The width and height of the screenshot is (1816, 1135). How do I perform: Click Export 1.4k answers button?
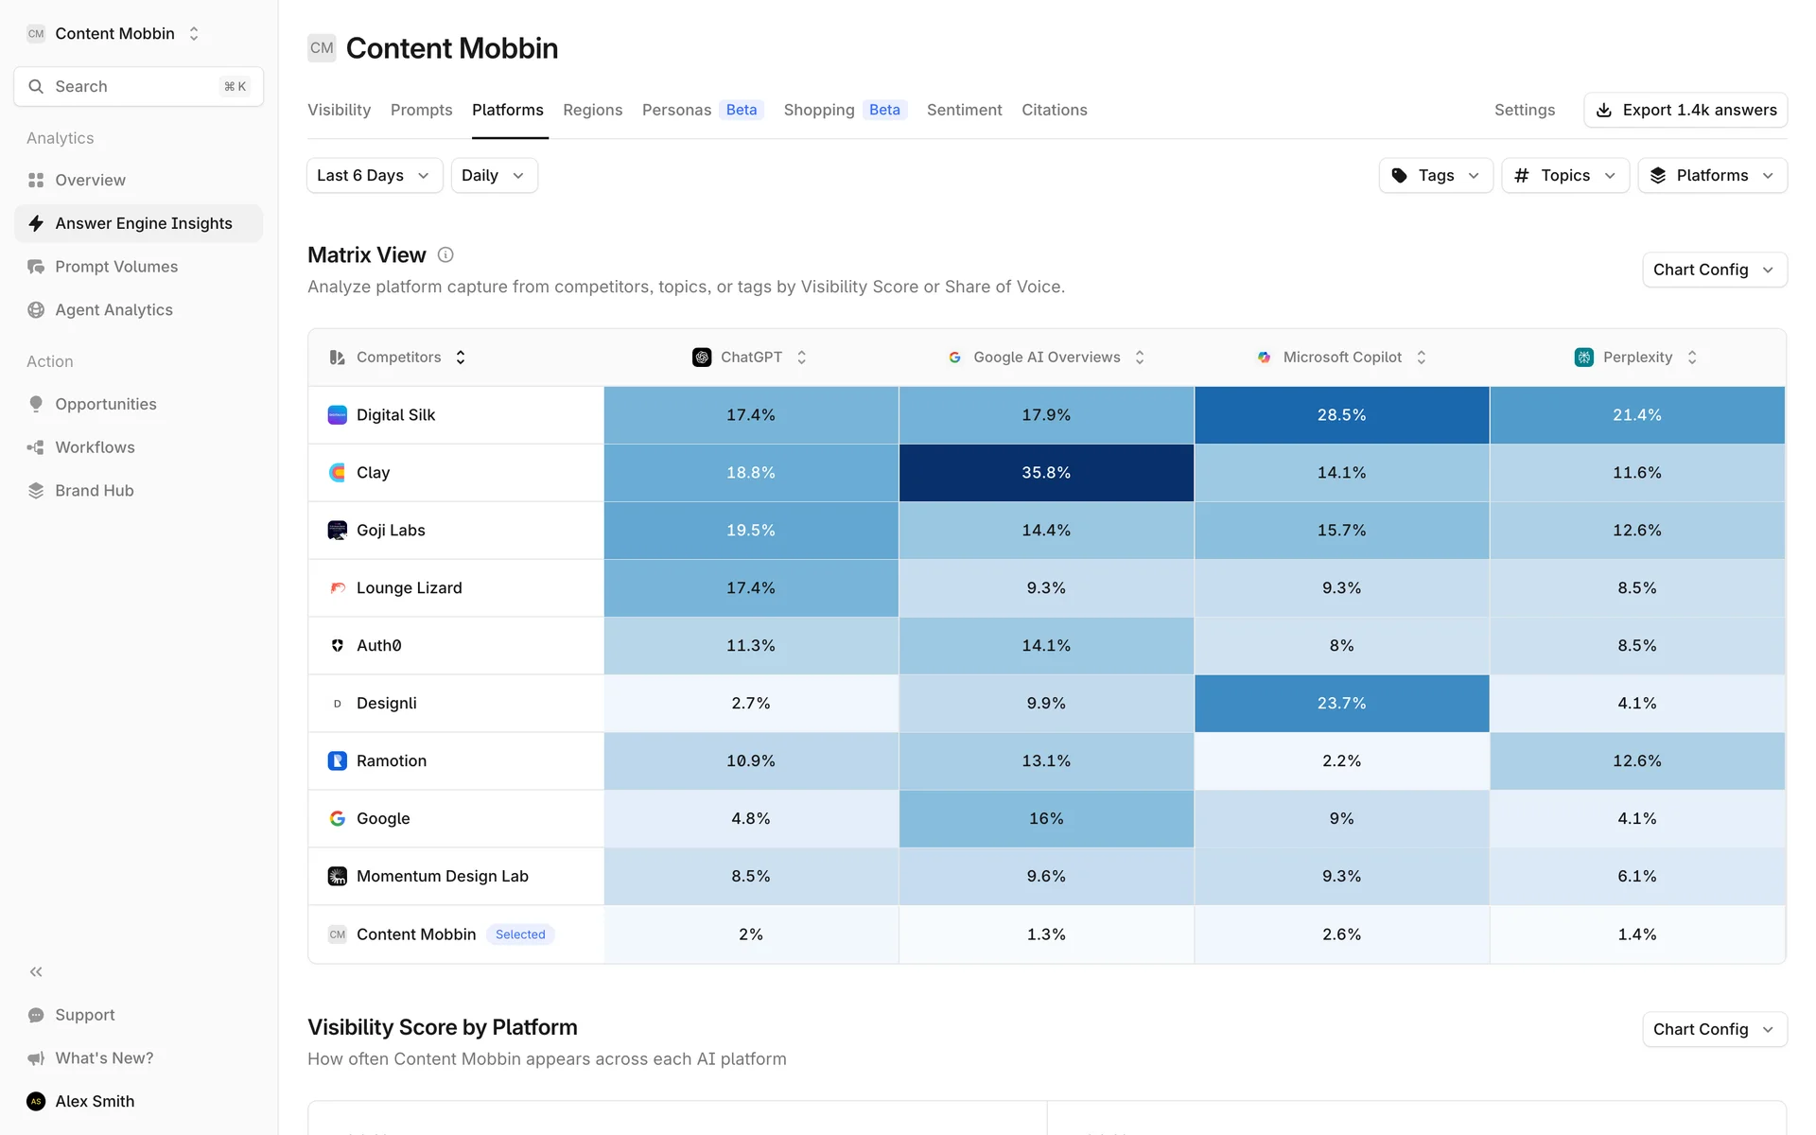click(1685, 110)
